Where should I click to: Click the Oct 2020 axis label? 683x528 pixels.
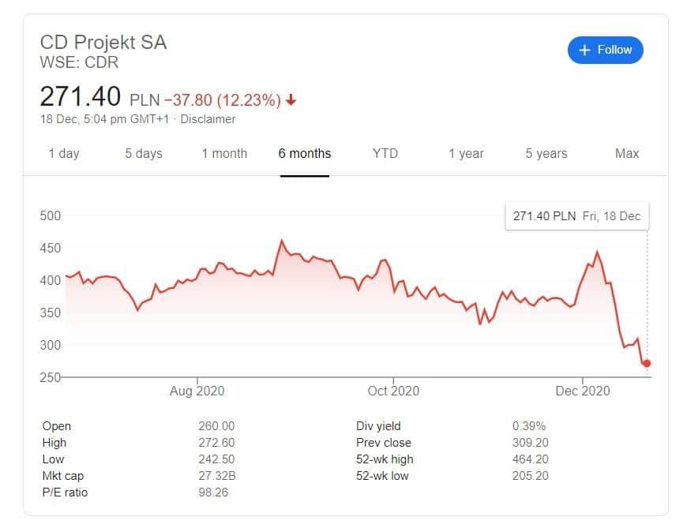tap(393, 391)
